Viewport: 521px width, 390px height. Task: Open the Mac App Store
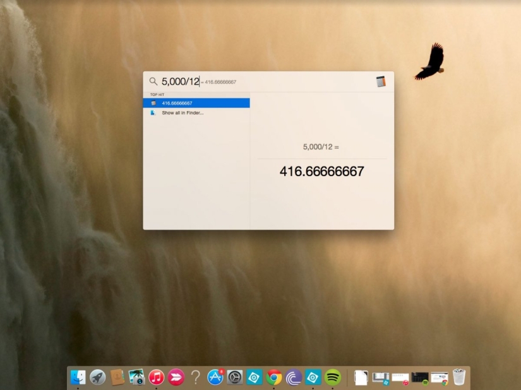pos(214,377)
